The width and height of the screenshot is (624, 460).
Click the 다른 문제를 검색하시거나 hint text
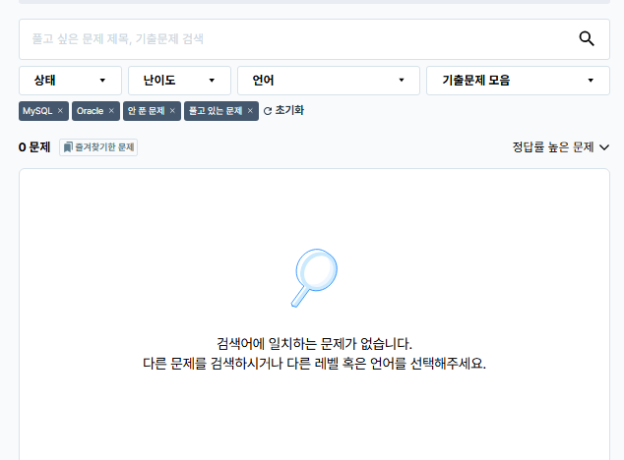click(314, 363)
